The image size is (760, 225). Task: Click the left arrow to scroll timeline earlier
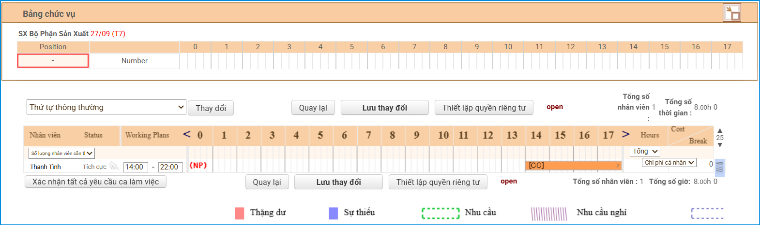(x=187, y=134)
